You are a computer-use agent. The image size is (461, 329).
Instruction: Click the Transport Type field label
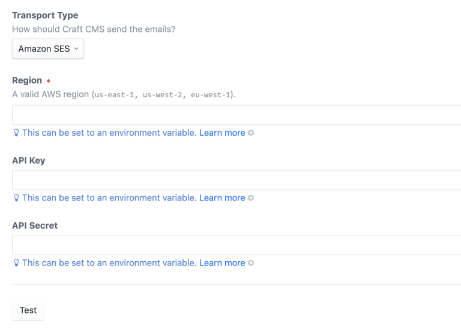(x=45, y=15)
